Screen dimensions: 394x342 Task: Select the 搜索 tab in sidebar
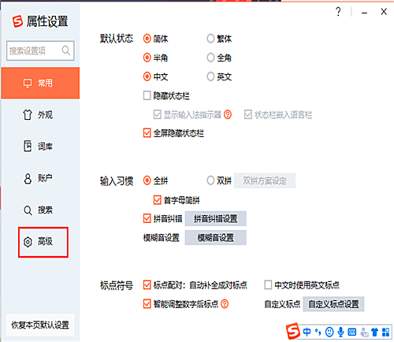[40, 210]
